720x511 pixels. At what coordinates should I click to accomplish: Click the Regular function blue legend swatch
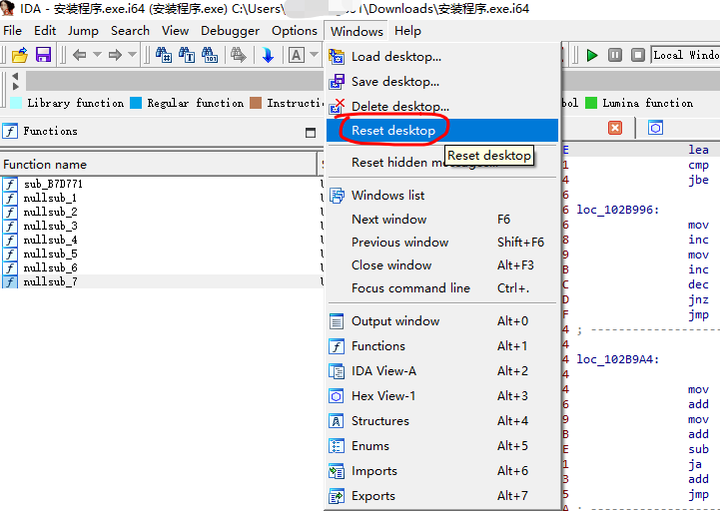136,103
